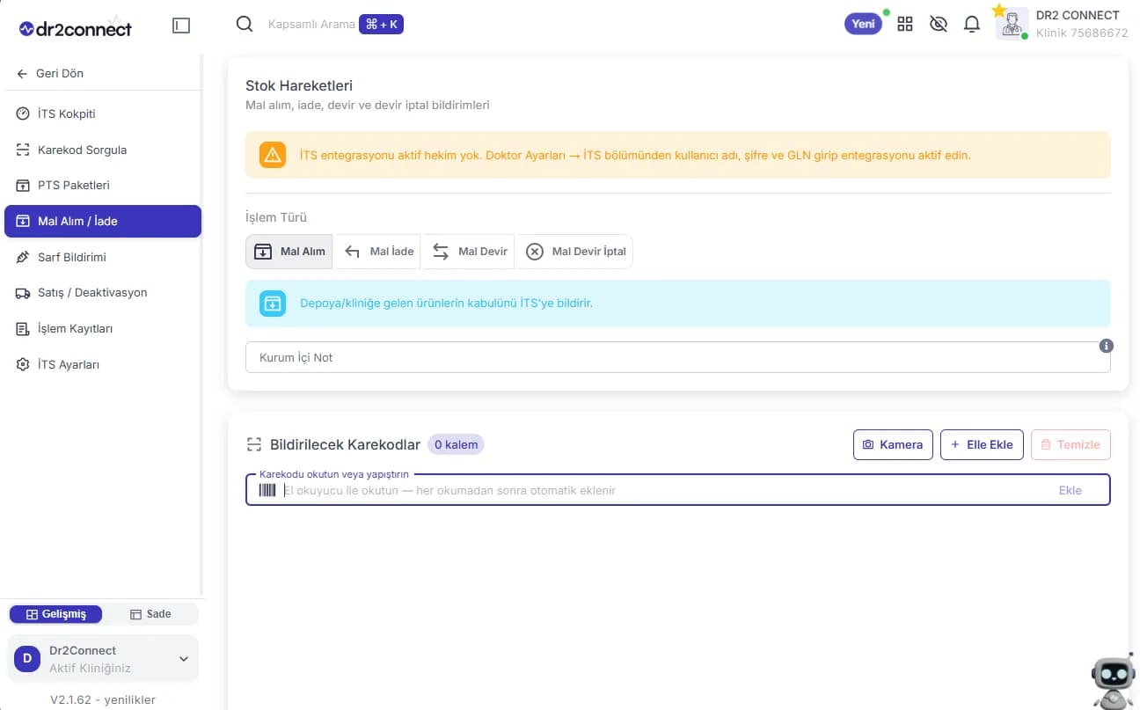Click the Kurum İçi Not field
The image size is (1147, 710).
click(x=677, y=357)
